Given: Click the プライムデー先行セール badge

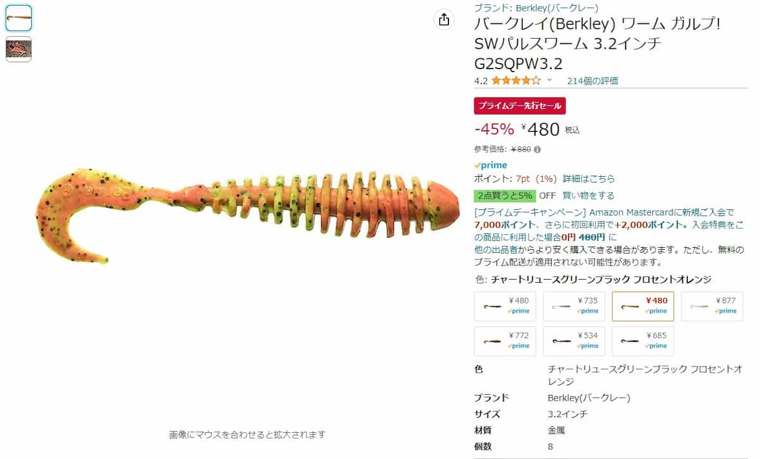Looking at the screenshot, I should pyautogui.click(x=520, y=106).
